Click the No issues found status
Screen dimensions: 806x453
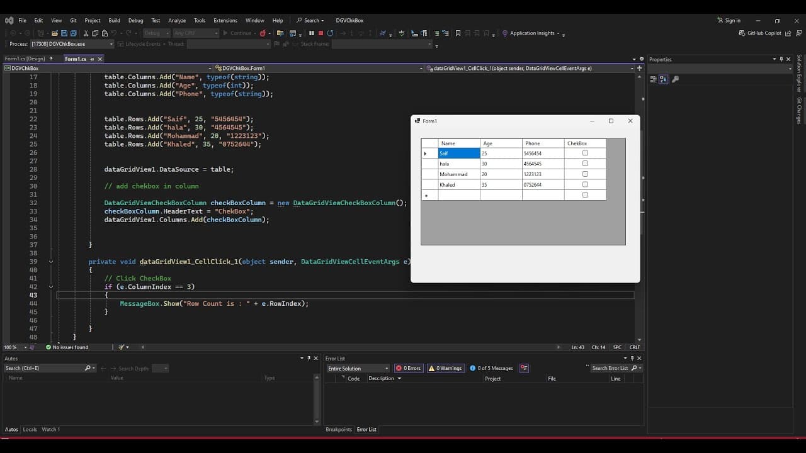tap(67, 347)
